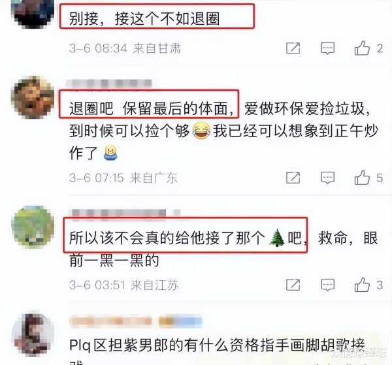Like the comment from 甘肃
This screenshot has height=365, width=392.
362,48
